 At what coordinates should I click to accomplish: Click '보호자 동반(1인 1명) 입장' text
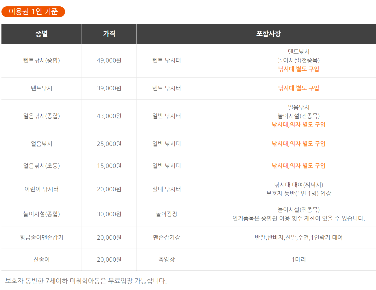(x=299, y=194)
